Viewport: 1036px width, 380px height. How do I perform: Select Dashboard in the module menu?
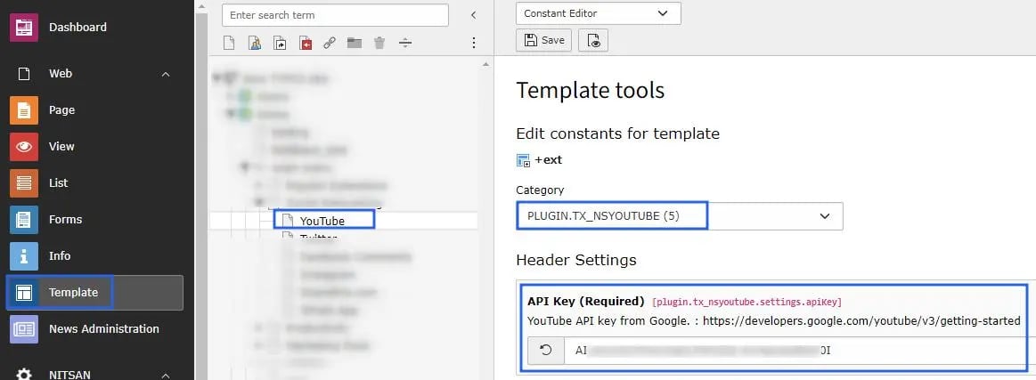coord(77,27)
